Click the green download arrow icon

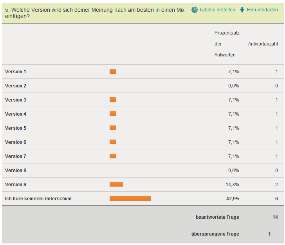click(242, 10)
